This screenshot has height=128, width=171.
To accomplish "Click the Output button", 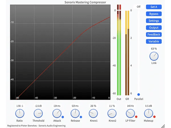I will pyautogui.click(x=154, y=28).
